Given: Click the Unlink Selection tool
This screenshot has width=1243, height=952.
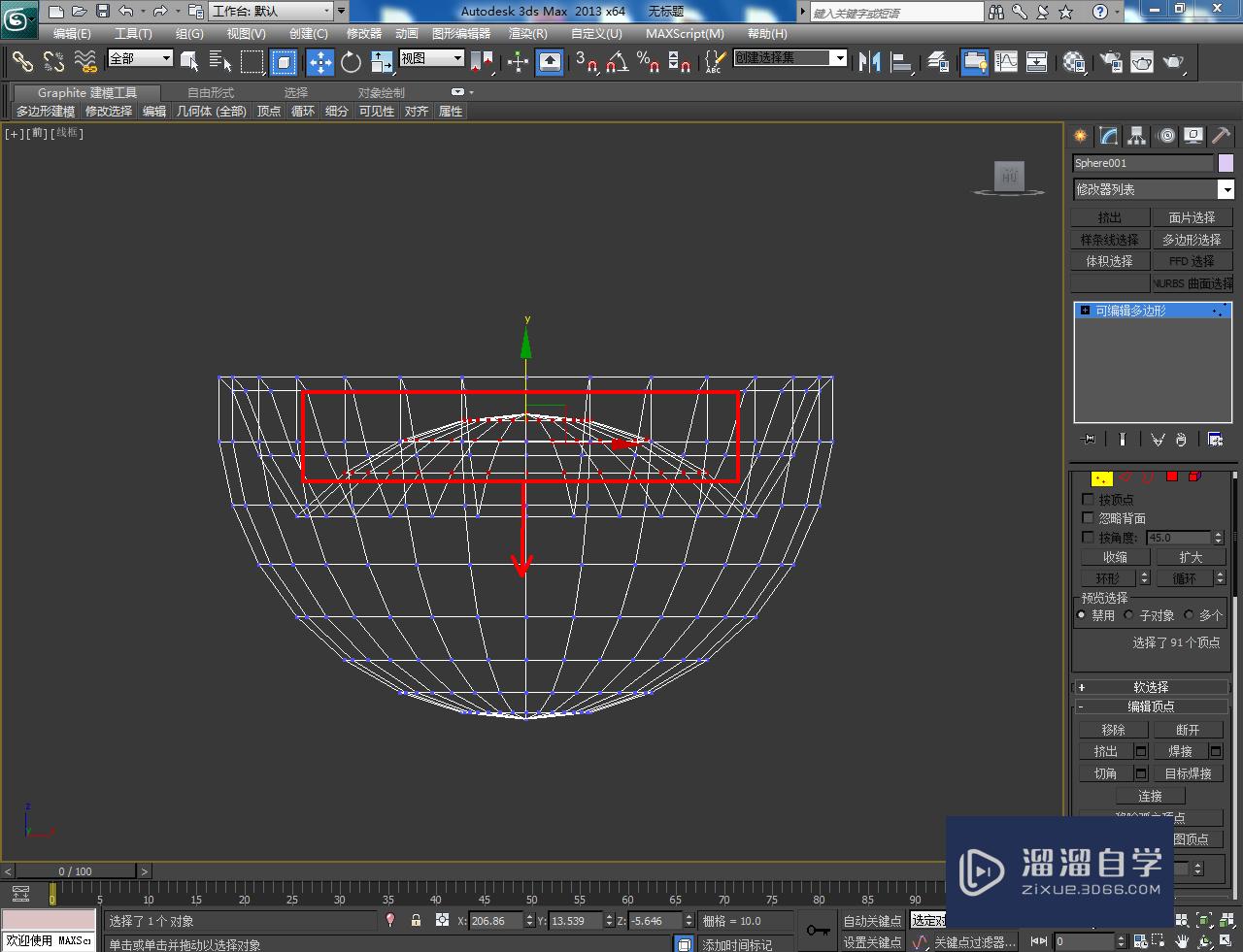Looking at the screenshot, I should pyautogui.click(x=53, y=62).
